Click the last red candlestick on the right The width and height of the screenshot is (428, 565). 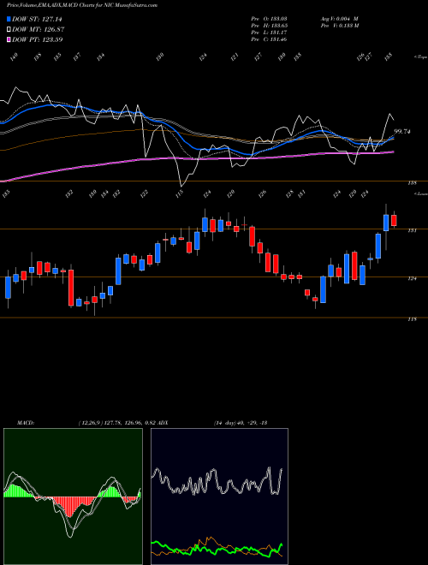(x=394, y=220)
